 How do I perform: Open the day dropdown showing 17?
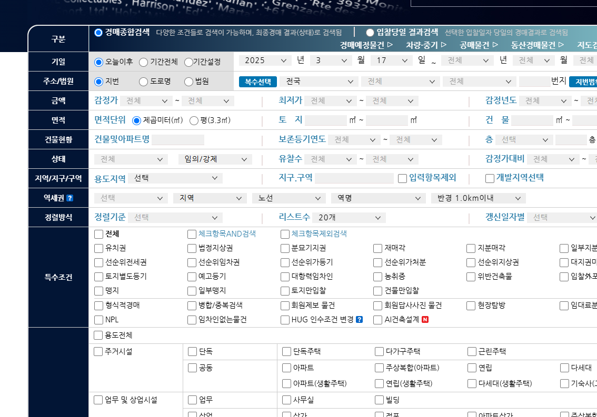pos(391,60)
